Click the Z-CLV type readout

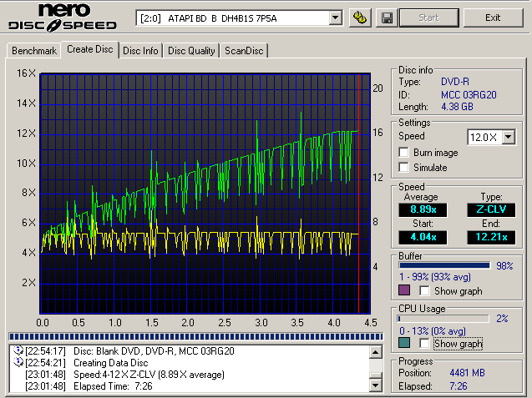[491, 209]
